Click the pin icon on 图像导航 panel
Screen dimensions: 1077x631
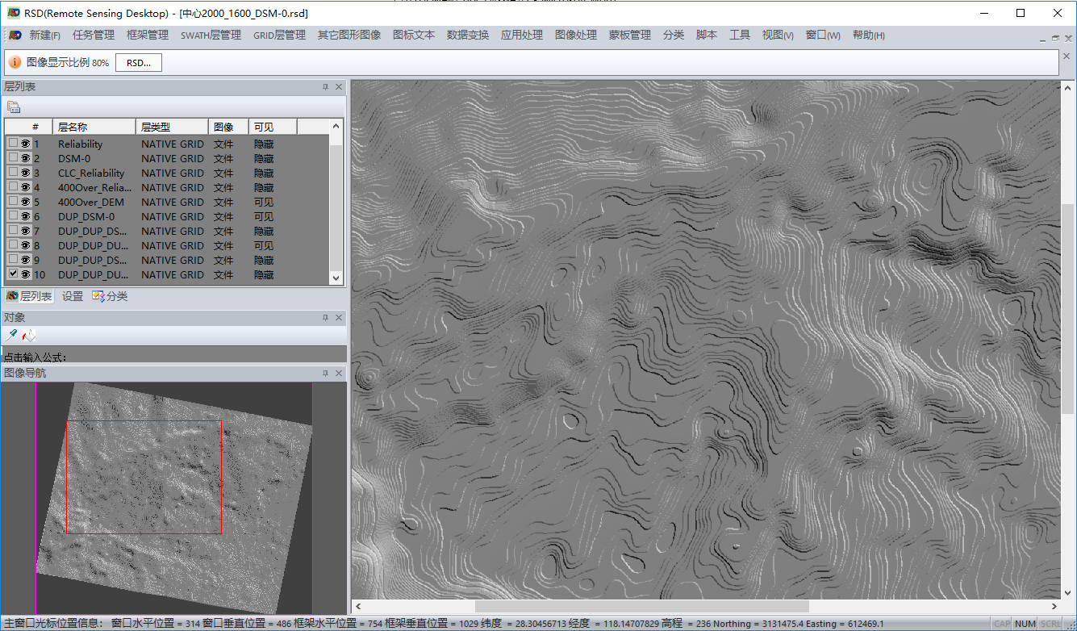pos(326,373)
